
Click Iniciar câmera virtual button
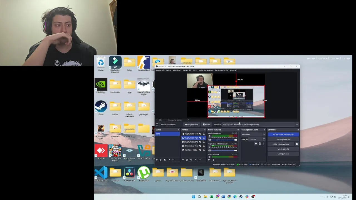click(281, 144)
